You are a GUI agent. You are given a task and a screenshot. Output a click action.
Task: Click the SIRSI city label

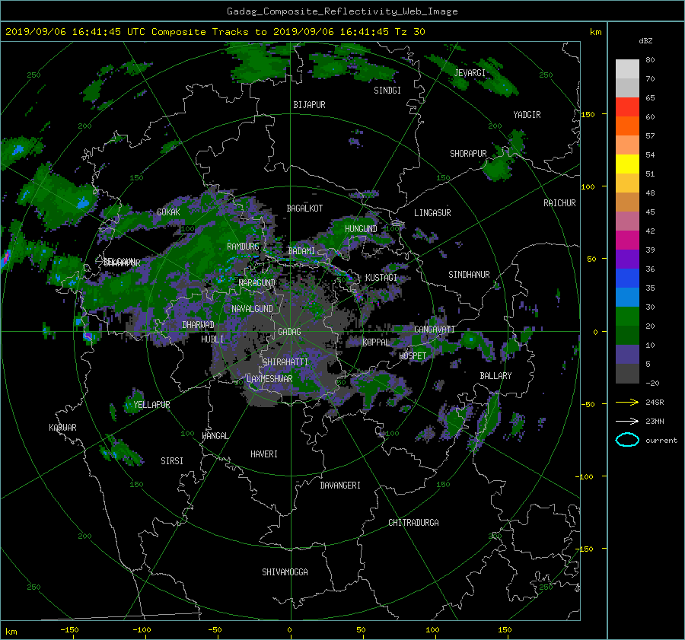[x=172, y=461]
